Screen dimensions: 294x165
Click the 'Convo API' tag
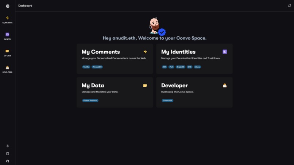click(x=167, y=101)
